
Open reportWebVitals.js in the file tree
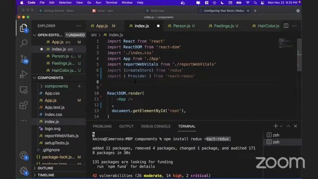tap(59, 136)
